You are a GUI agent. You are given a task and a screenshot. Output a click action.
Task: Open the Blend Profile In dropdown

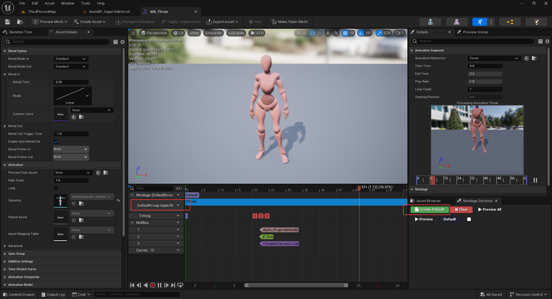pyautogui.click(x=71, y=149)
